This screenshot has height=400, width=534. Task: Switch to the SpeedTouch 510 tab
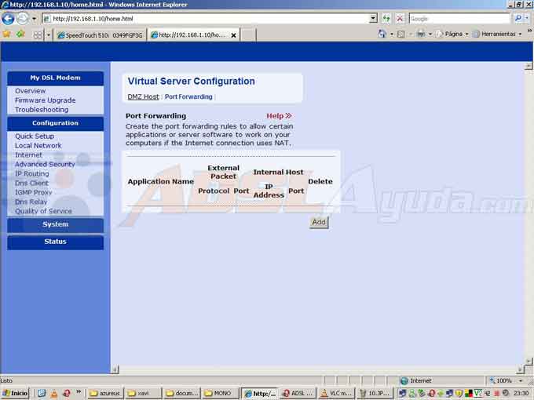[101, 35]
